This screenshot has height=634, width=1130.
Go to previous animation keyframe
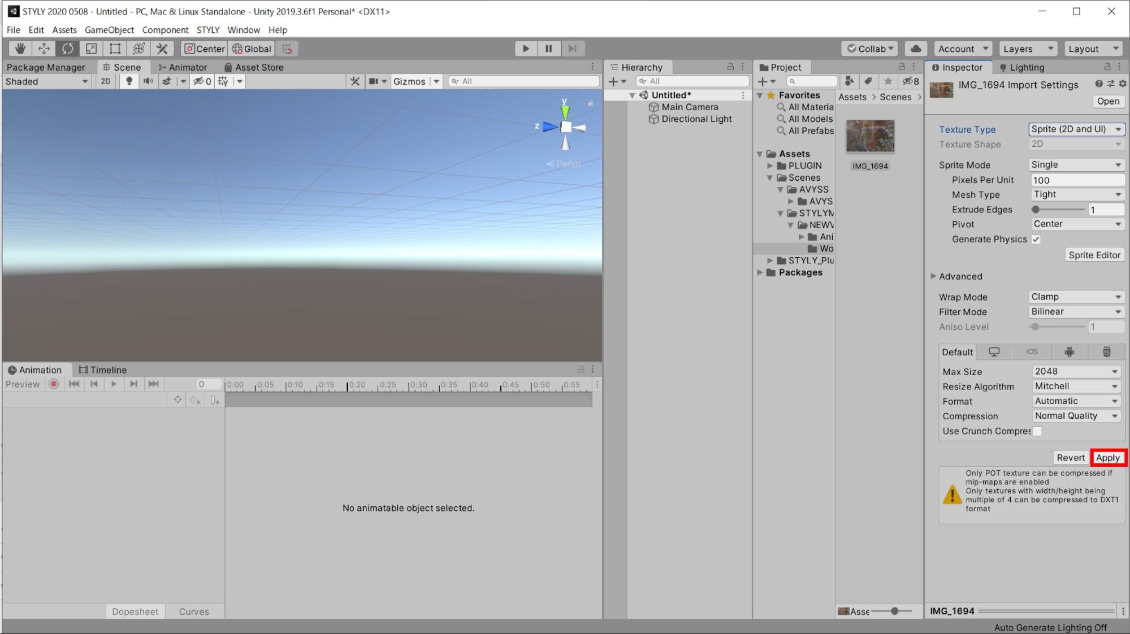(94, 384)
